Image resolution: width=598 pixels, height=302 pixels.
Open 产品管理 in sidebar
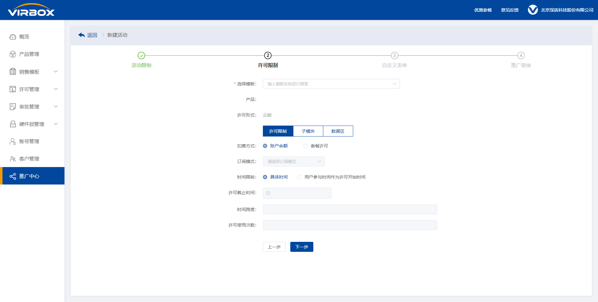[x=32, y=54]
